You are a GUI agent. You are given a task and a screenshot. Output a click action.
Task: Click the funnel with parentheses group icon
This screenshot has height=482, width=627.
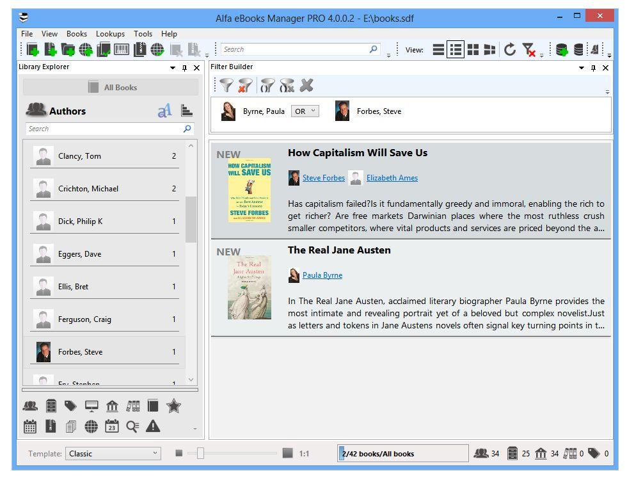click(x=267, y=85)
